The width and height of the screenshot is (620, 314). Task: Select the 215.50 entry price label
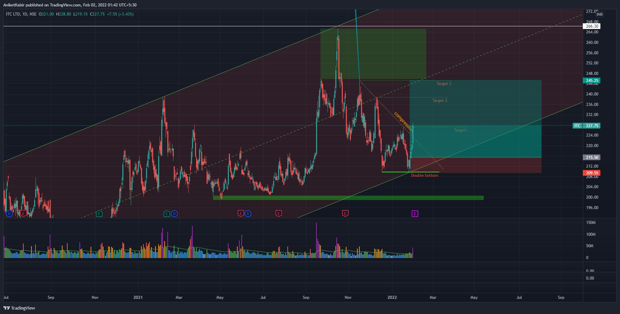[592, 158]
